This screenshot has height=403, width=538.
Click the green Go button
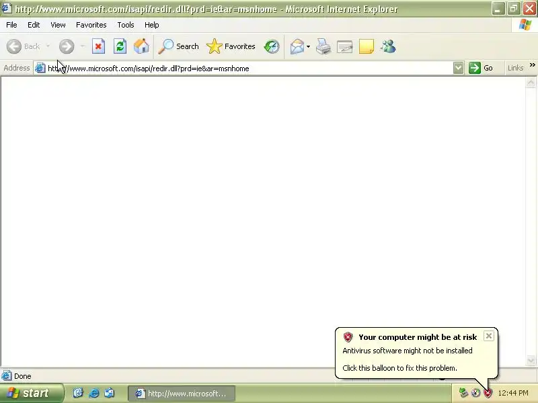(481, 68)
